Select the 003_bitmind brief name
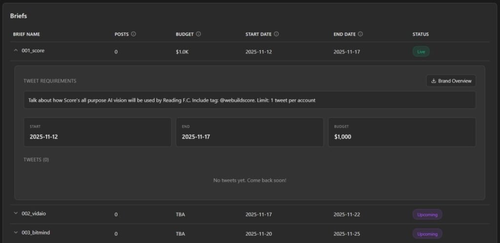The image size is (500, 243). tap(36, 233)
